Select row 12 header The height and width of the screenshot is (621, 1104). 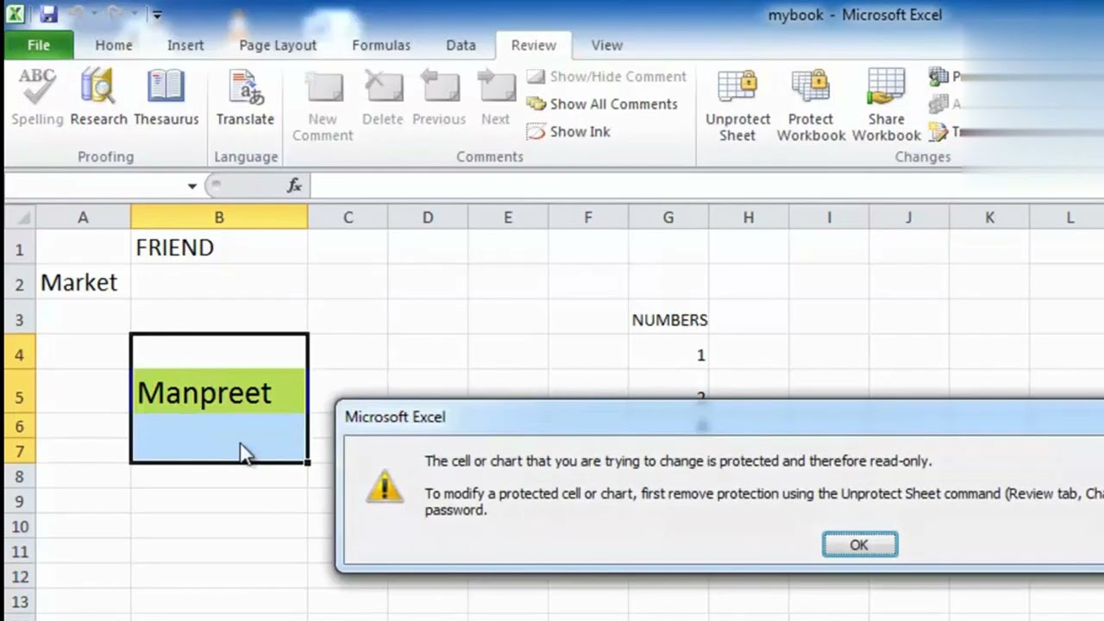point(20,576)
